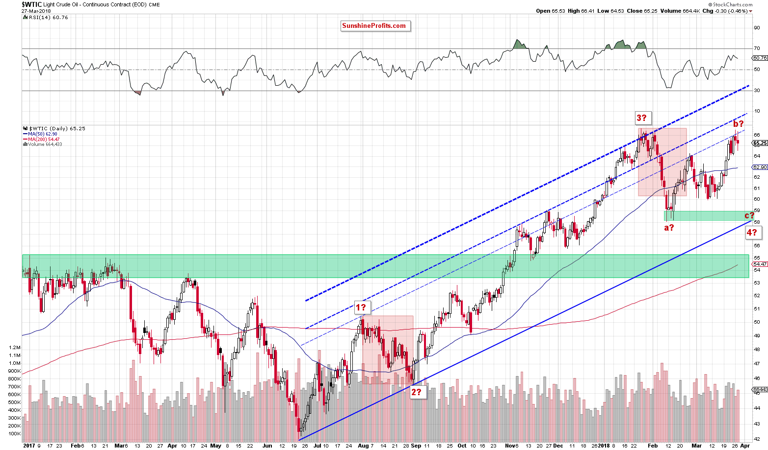Click the 'Apr' label at the axis right end
768x450 pixels.
744,446
